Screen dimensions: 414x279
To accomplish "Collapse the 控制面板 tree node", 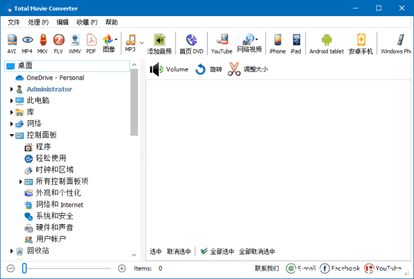I will [12, 136].
